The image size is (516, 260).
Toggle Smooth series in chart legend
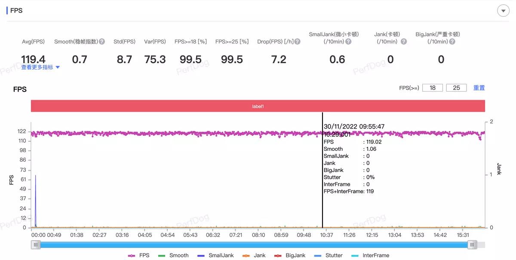174,255
